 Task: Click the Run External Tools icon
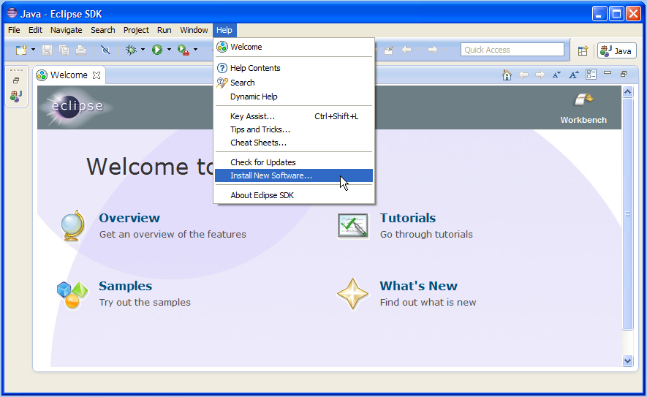click(183, 50)
